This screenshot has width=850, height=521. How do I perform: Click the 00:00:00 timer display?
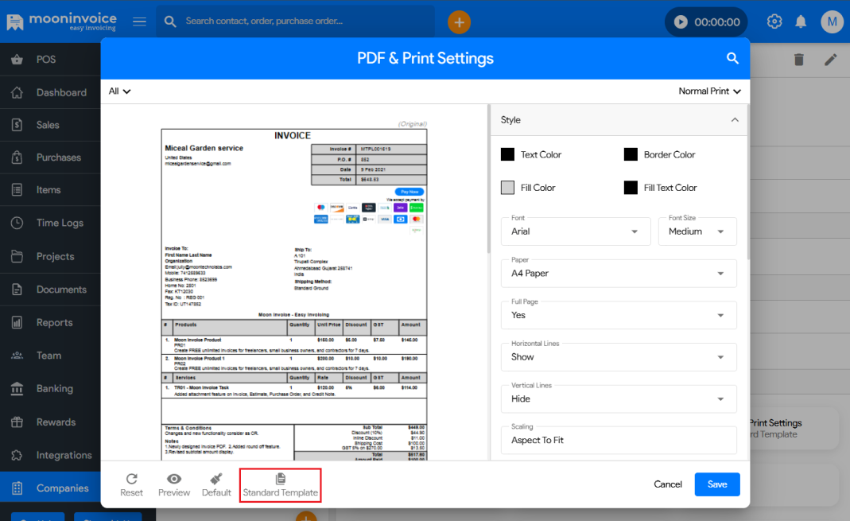pos(717,22)
